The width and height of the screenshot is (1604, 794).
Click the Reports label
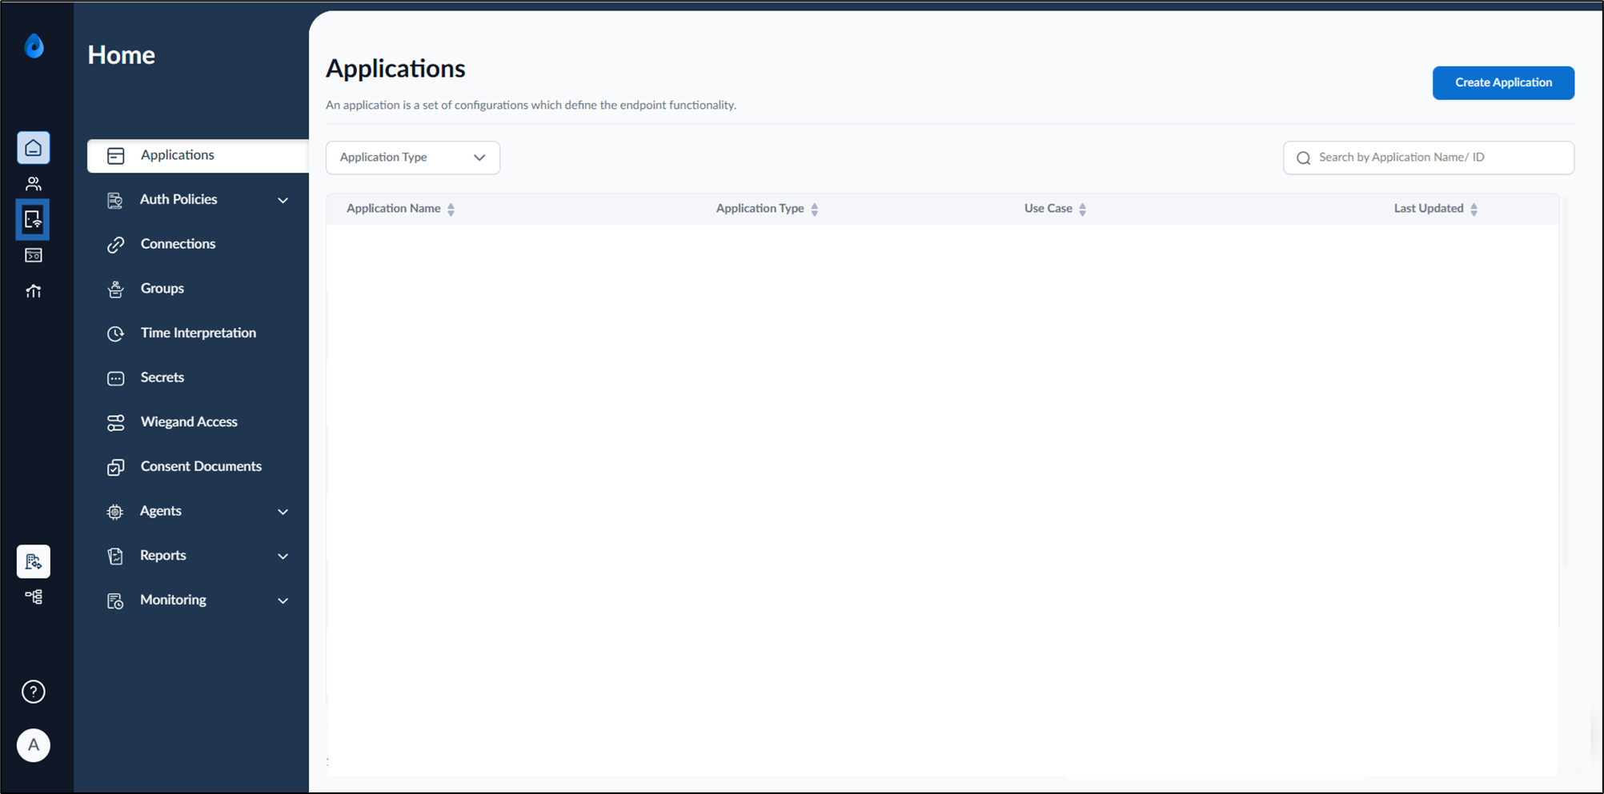[x=163, y=555]
